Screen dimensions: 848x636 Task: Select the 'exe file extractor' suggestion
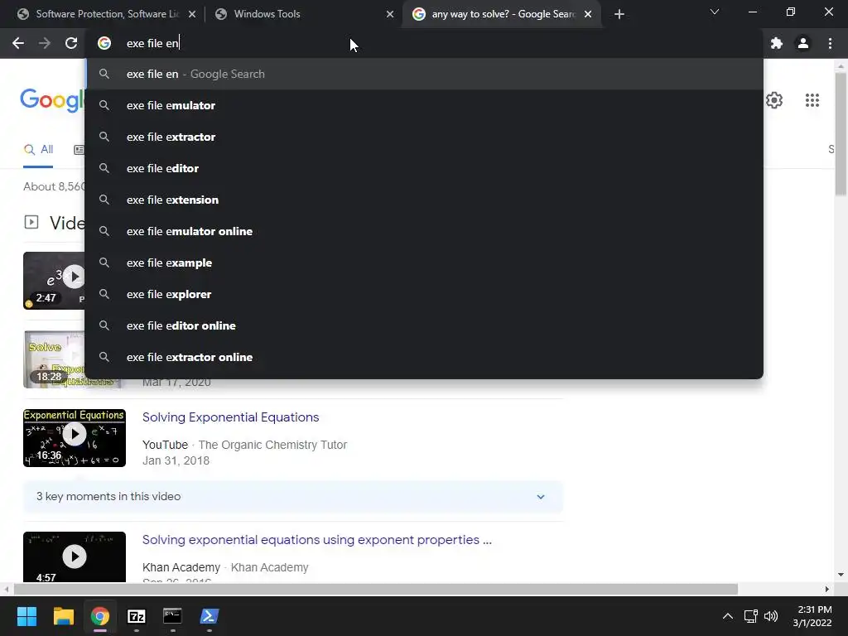click(424, 137)
